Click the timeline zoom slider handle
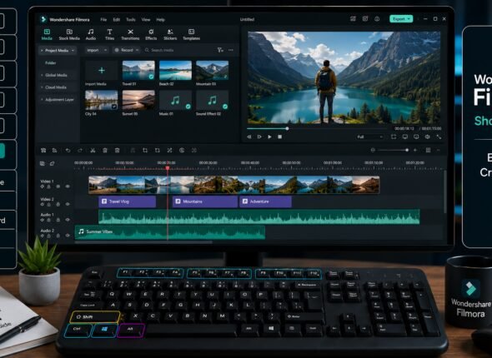The image size is (492, 358). [x=407, y=151]
